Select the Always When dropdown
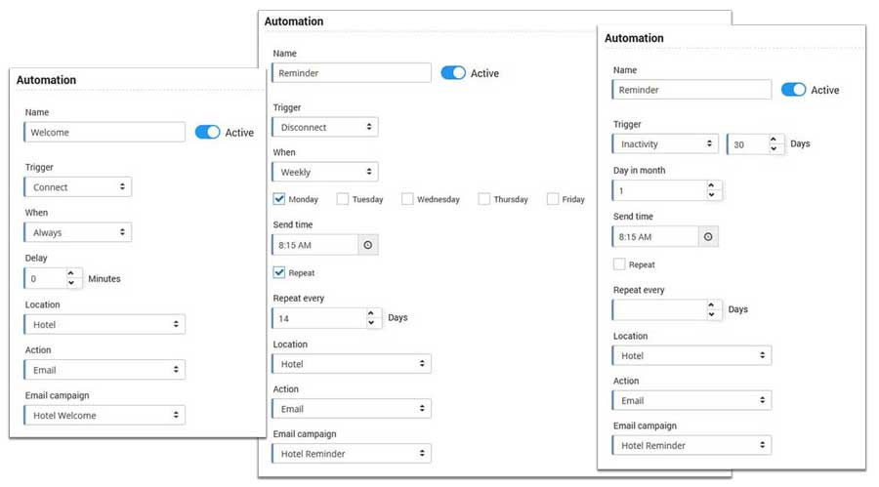The height and width of the screenshot is (487, 879). tap(78, 233)
